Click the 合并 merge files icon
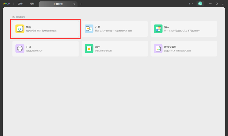The image size is (228, 136). point(89,29)
